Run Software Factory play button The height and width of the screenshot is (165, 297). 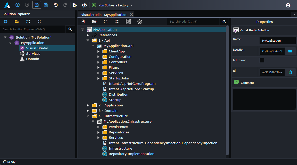pos(94,5)
